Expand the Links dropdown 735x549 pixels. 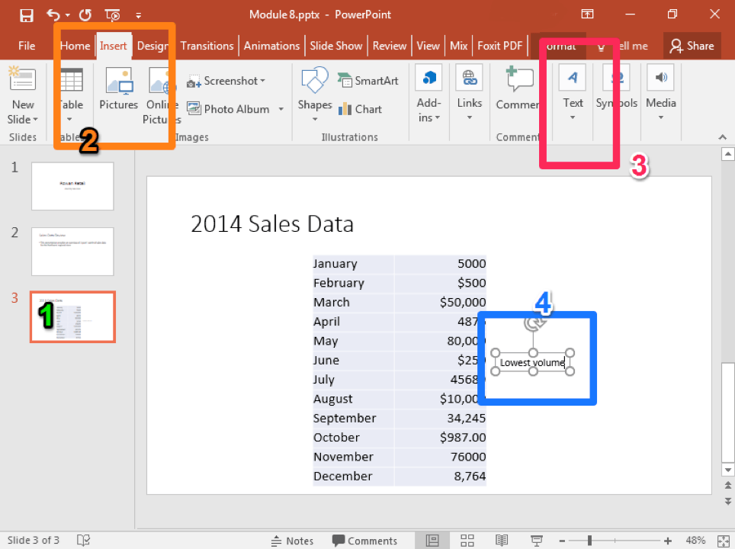(469, 117)
